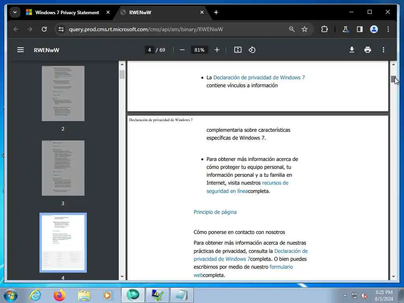The width and height of the screenshot is (404, 303).
Task: Open recursos de seguridad en línea link
Action: pos(247,187)
